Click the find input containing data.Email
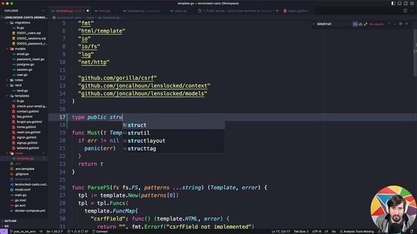417x234 pixels. 334,24
